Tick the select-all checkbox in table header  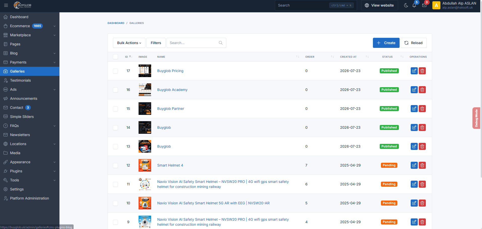[x=115, y=57]
